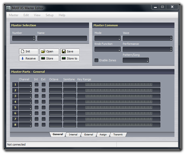Click the Octave field for part 1
The height and width of the screenshot is (156, 187).
pyautogui.click(x=56, y=85)
